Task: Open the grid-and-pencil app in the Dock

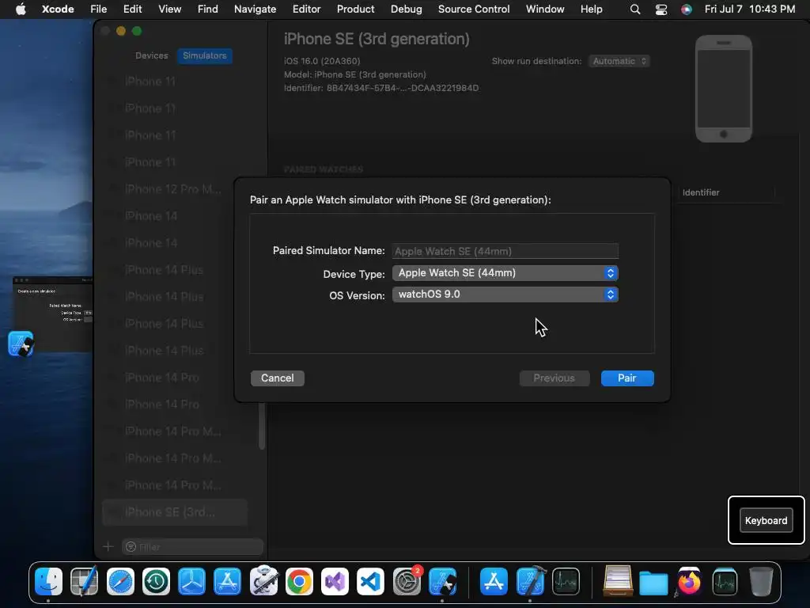Action: coord(84,582)
